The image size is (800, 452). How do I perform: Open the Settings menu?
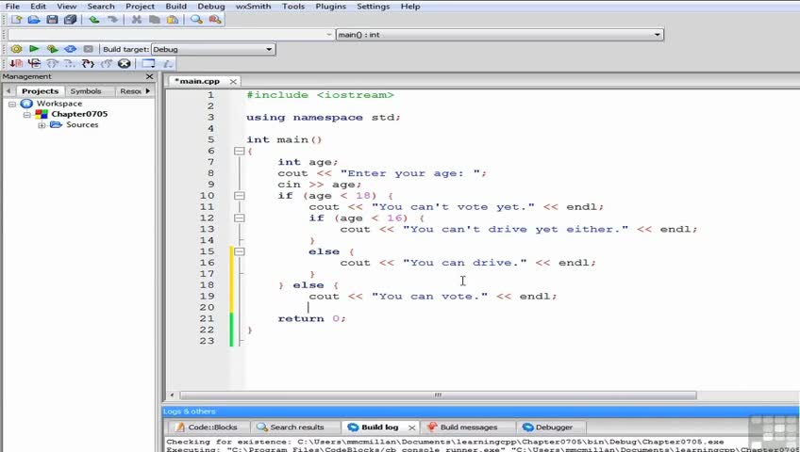pyautogui.click(x=373, y=6)
